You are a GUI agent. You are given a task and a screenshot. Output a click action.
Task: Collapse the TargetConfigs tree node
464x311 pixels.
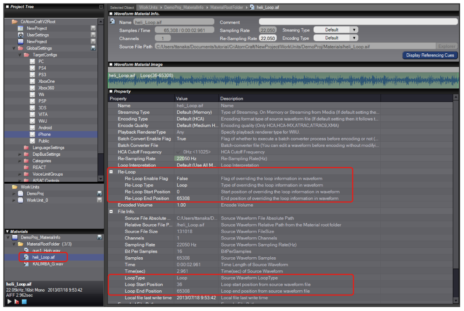(20, 55)
